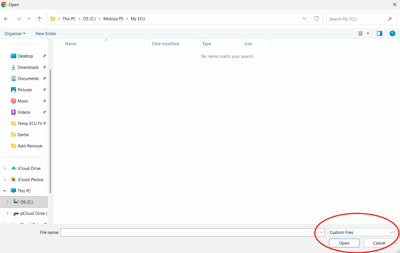Sort by the Date modified column
Image resolution: width=400 pixels, height=253 pixels.
click(x=165, y=44)
